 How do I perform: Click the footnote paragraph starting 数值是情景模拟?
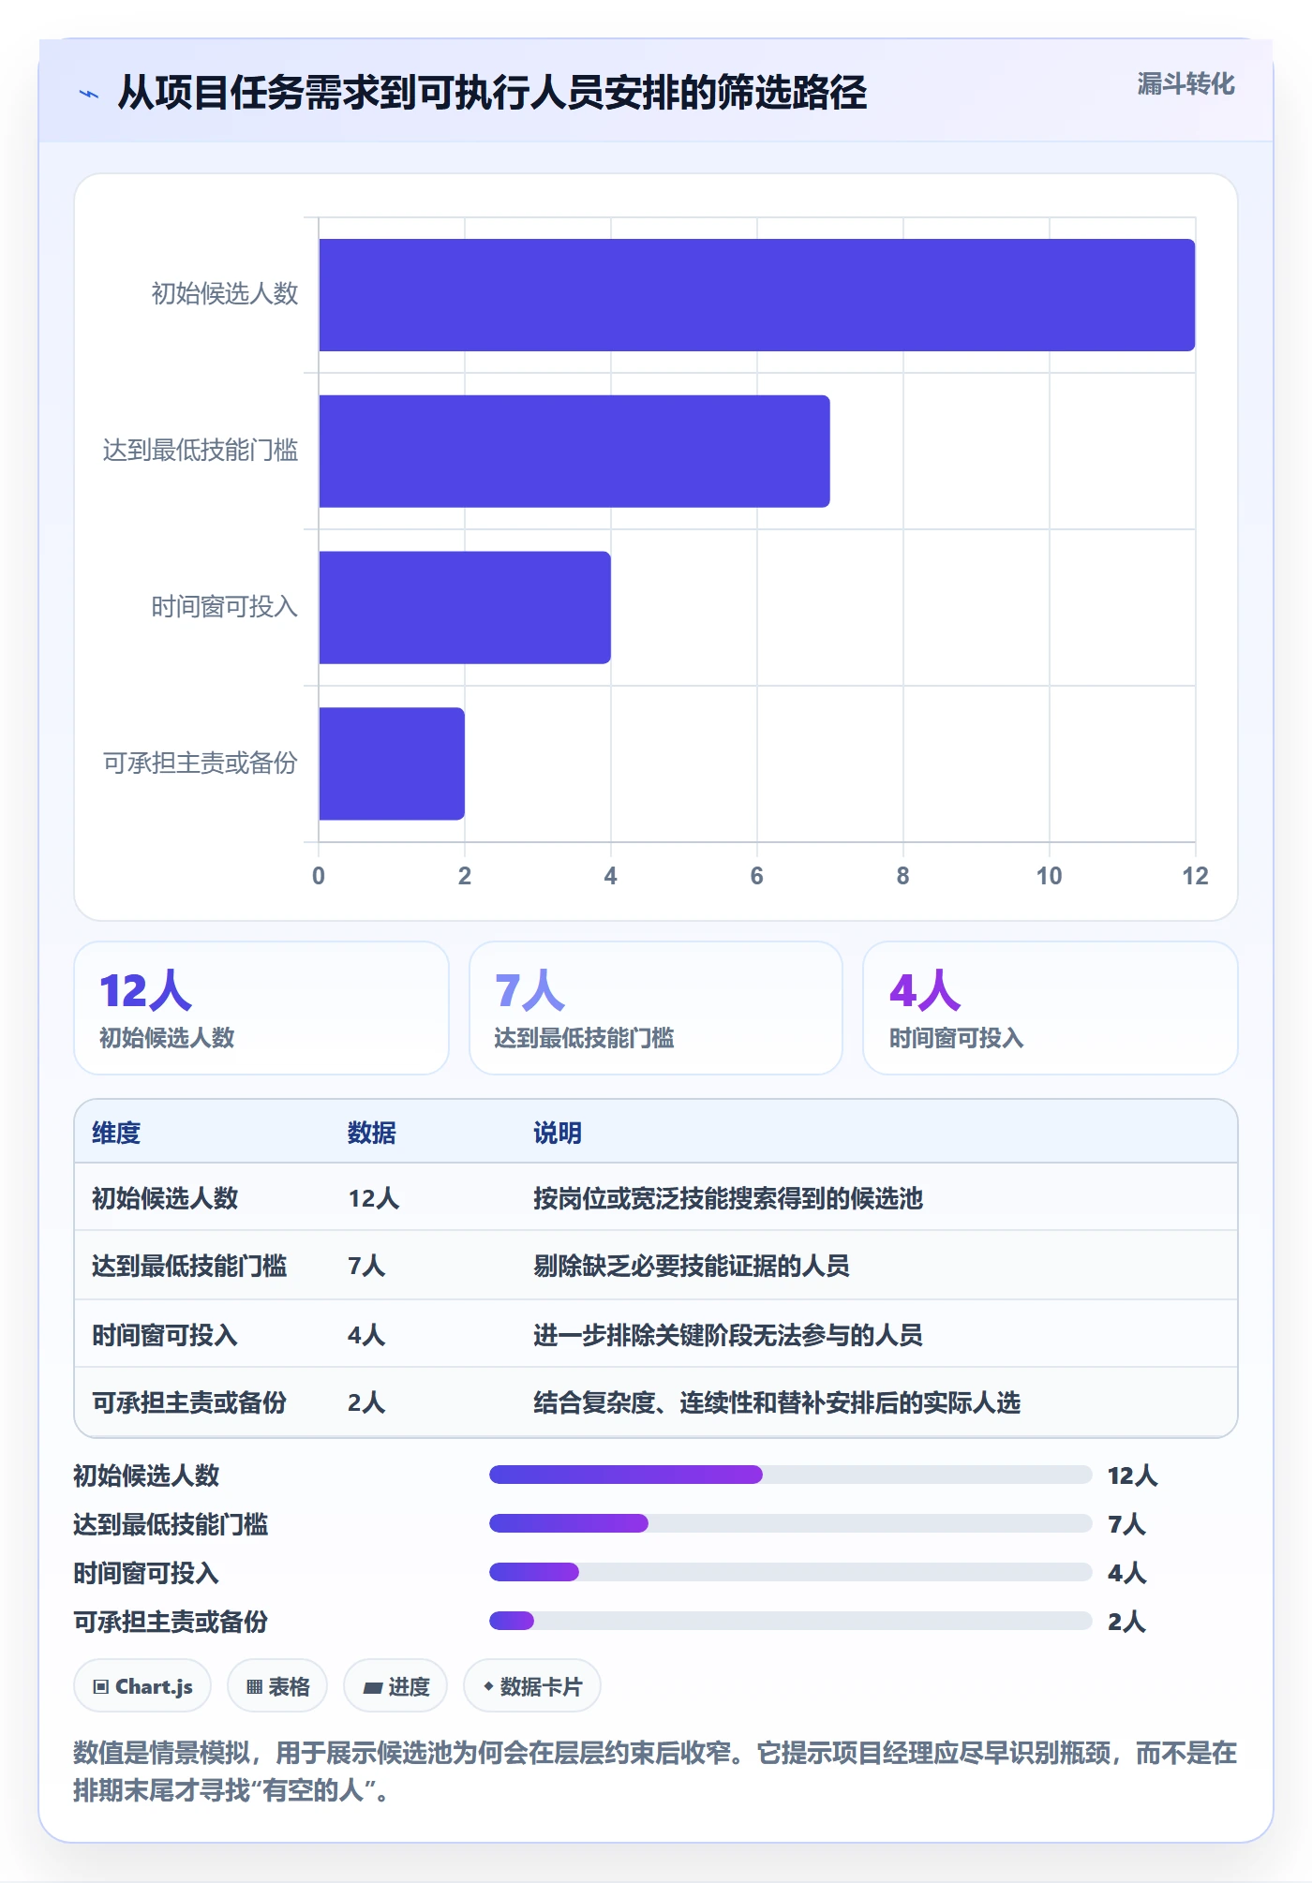(x=655, y=1772)
